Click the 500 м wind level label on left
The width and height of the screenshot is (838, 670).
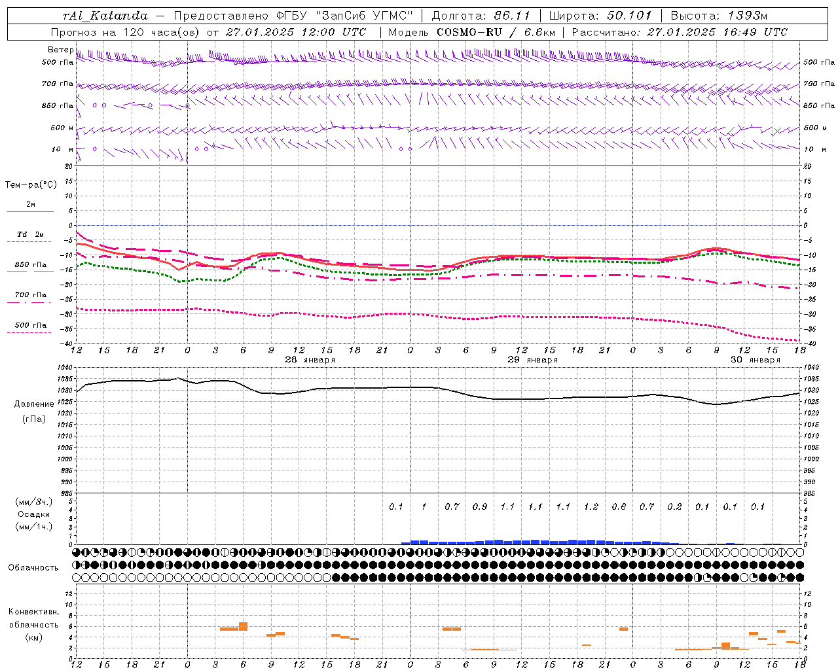pyautogui.click(x=62, y=128)
